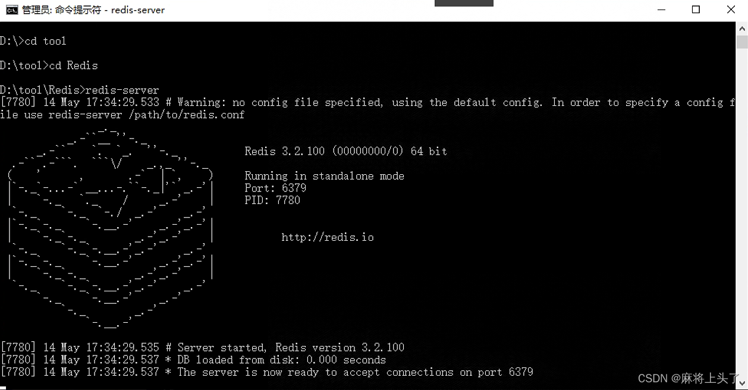Maximize the command prompt window
Screen dimensions: 748x390
[696, 10]
